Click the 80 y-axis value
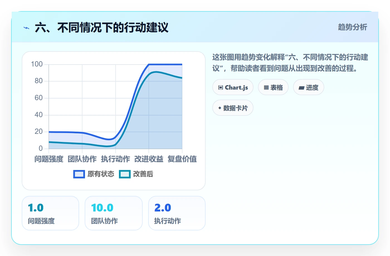This screenshot has width=390, height=256. click(x=39, y=81)
